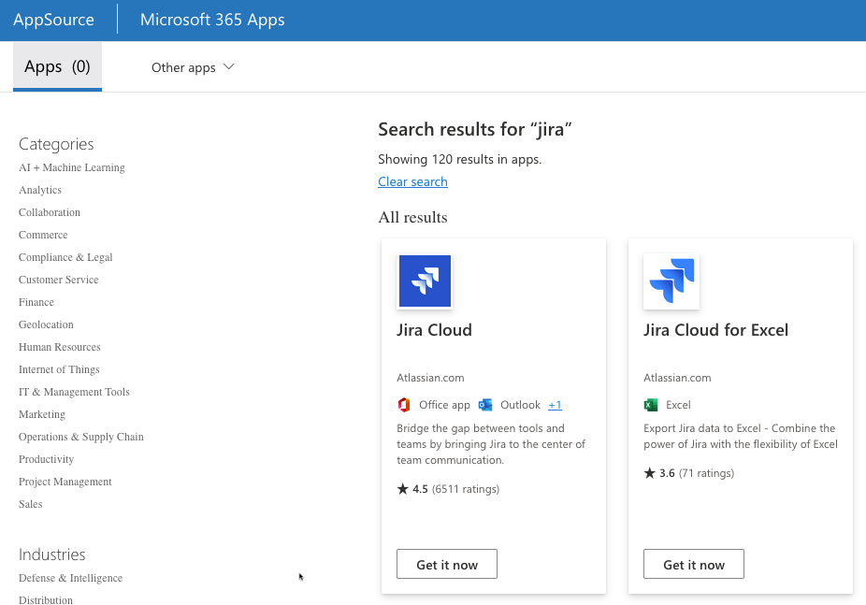Filter by Project Management category

(x=65, y=482)
